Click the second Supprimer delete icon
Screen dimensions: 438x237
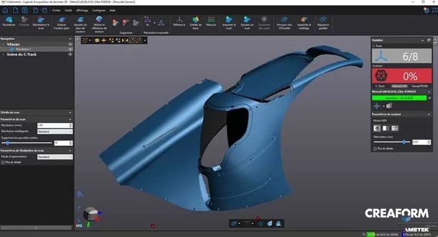(126, 23)
